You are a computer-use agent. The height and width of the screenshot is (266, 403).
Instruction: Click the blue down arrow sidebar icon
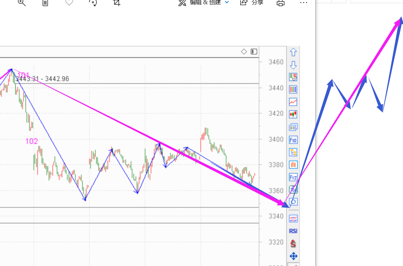pos(293,65)
